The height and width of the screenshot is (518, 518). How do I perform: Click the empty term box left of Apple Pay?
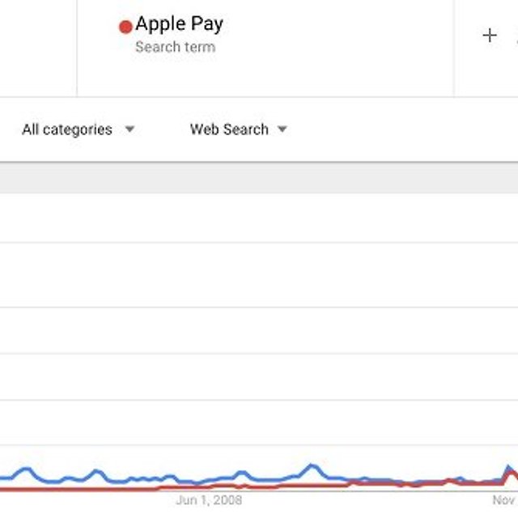click(38, 49)
